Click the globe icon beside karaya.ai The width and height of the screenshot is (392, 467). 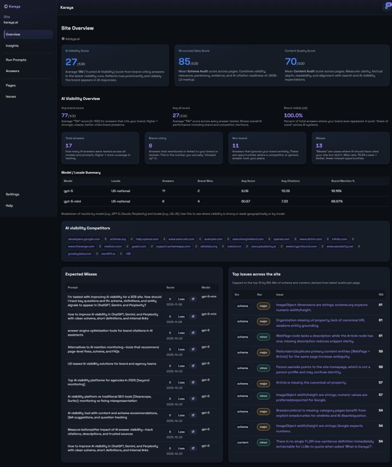tap(63, 39)
